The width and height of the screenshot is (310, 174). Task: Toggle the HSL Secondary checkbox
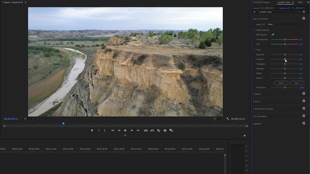[x=304, y=116]
